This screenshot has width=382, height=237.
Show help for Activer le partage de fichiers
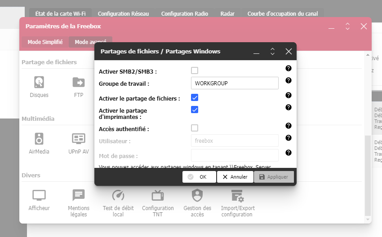point(289,95)
